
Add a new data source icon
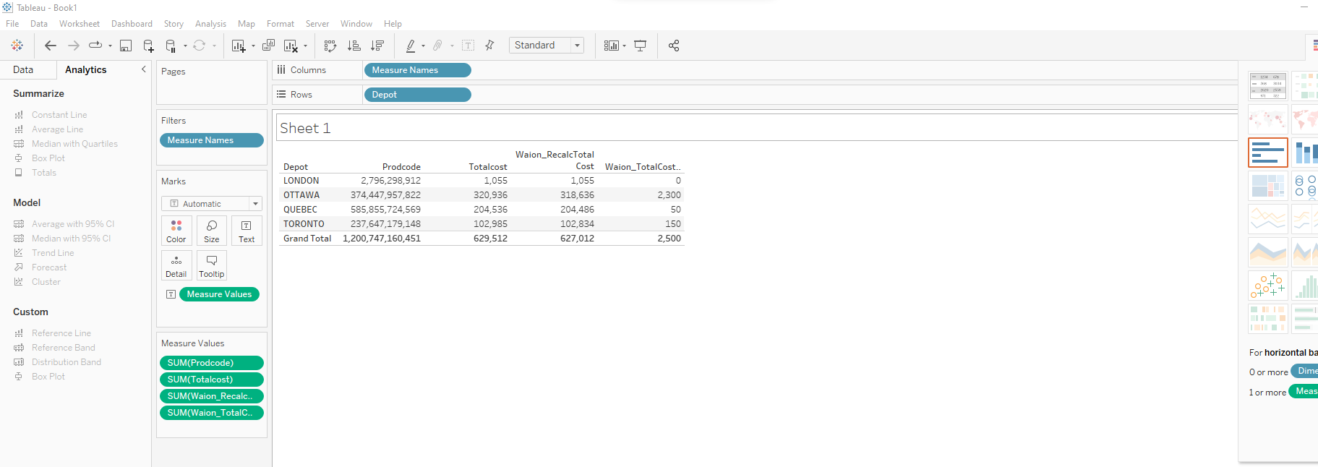[148, 46]
